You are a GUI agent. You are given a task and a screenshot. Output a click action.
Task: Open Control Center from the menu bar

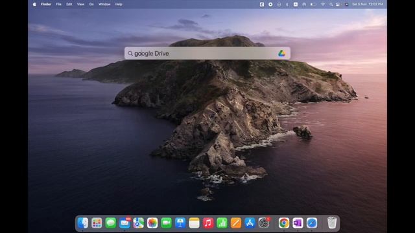point(338,5)
